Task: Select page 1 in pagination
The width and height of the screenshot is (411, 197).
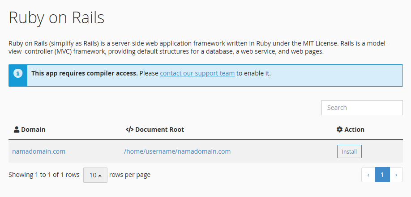Action: coord(382,175)
